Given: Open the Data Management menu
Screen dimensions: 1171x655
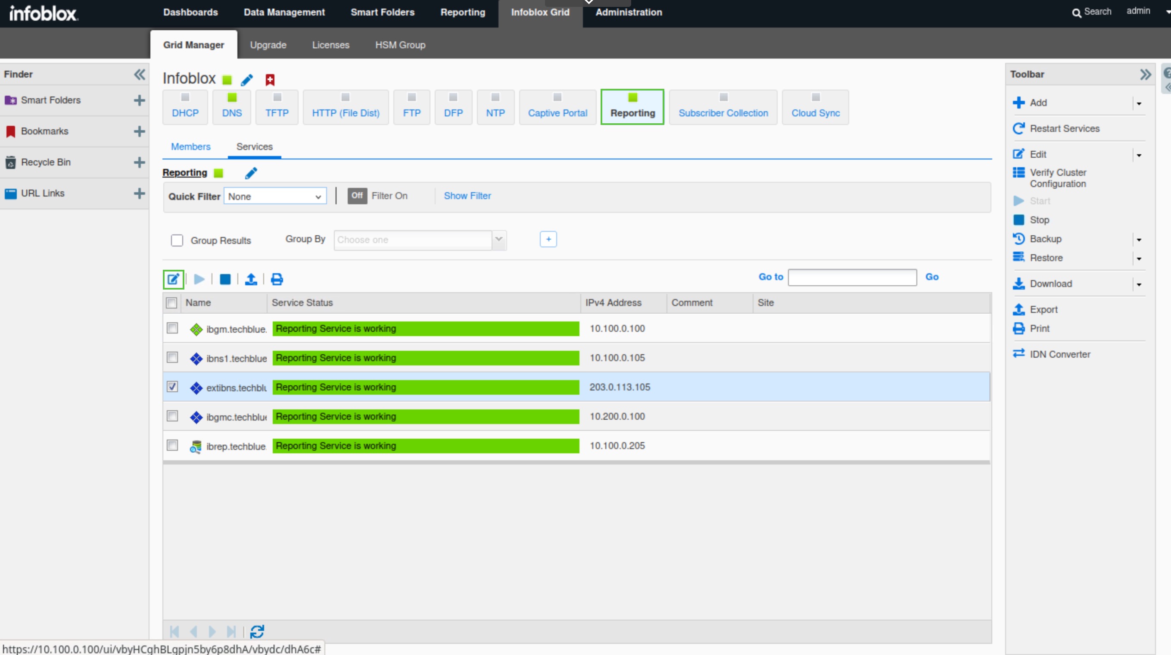Looking at the screenshot, I should click(284, 12).
